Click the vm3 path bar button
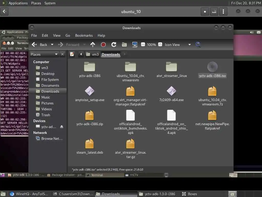262x197 pixels. point(92,54)
